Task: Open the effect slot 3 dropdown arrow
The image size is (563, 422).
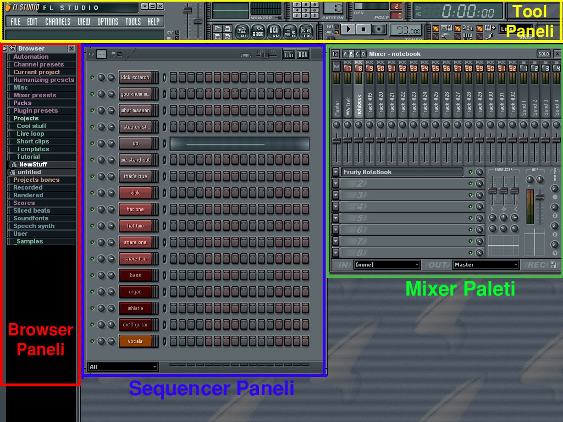Action: click(x=335, y=195)
